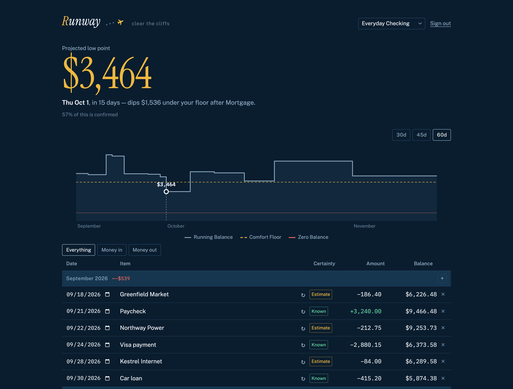Toggle Visa payment Known certainty badge
The image size is (513, 389).
pos(319,345)
